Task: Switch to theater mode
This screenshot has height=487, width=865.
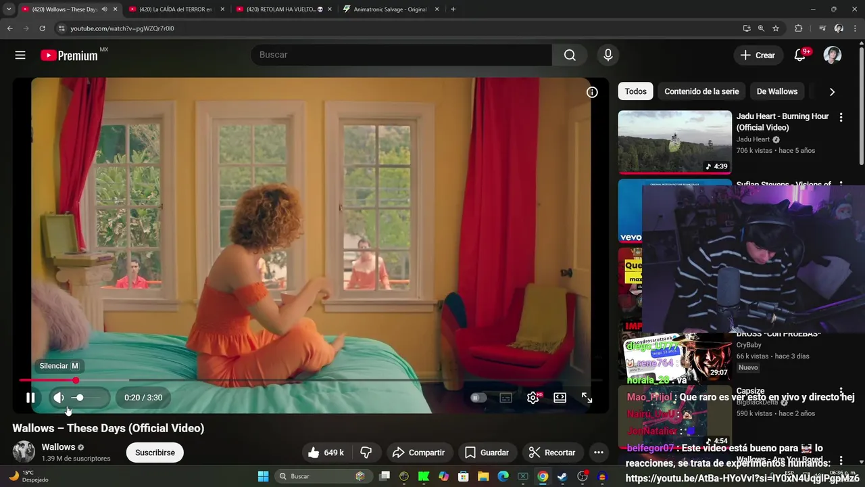Action: coord(560,398)
